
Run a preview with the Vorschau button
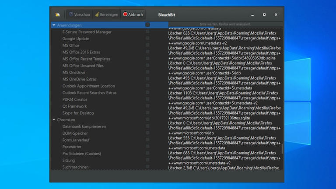pyautogui.click(x=79, y=14)
